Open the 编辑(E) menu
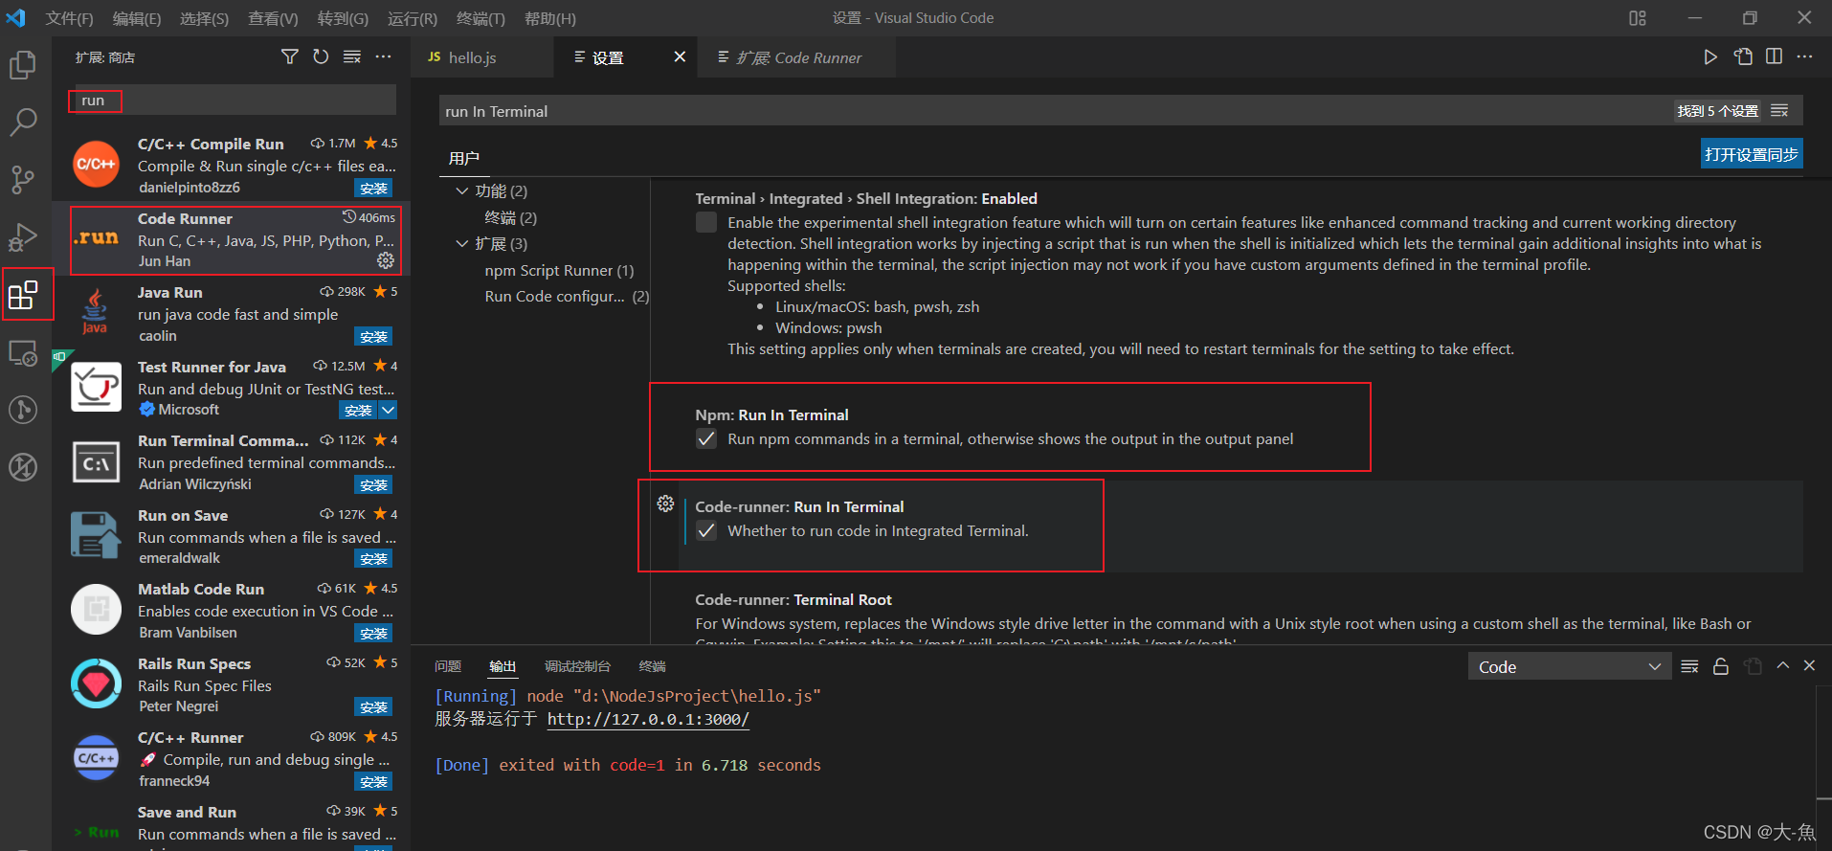This screenshot has height=851, width=1832. pos(137,18)
